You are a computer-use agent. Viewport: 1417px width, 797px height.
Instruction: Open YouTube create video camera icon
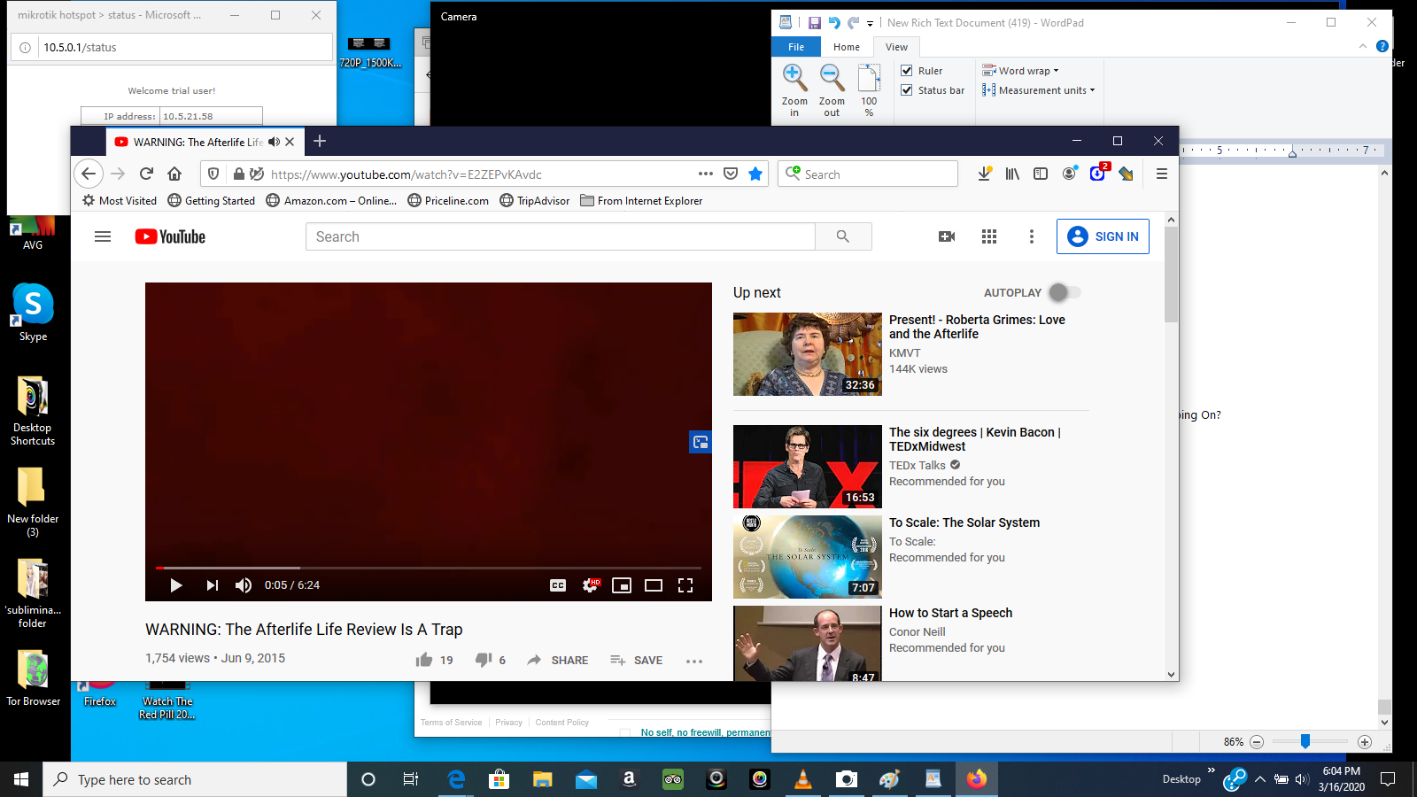click(x=947, y=236)
